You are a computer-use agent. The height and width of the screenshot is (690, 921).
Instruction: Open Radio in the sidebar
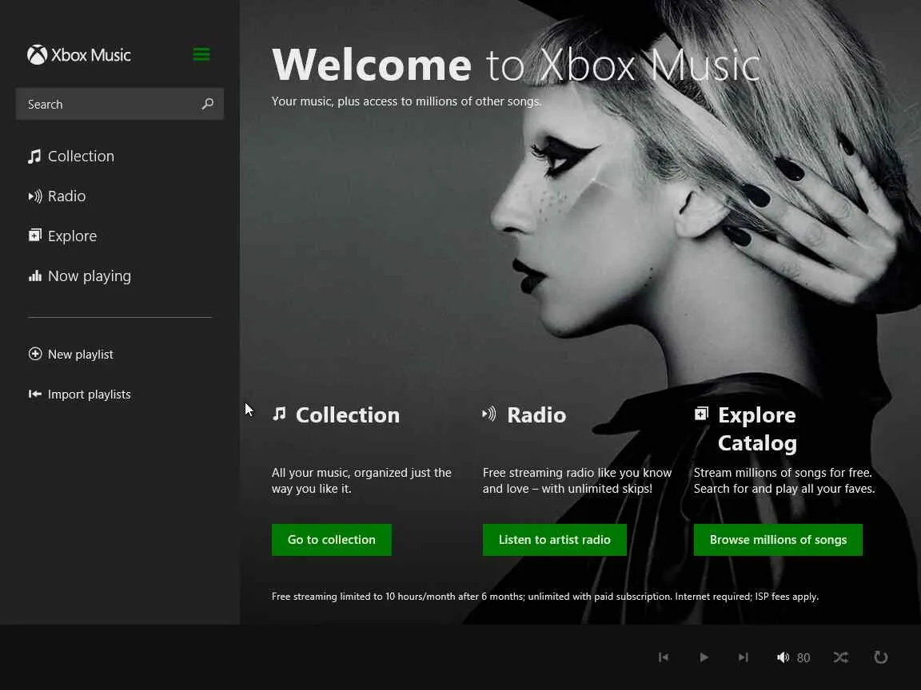(x=67, y=196)
